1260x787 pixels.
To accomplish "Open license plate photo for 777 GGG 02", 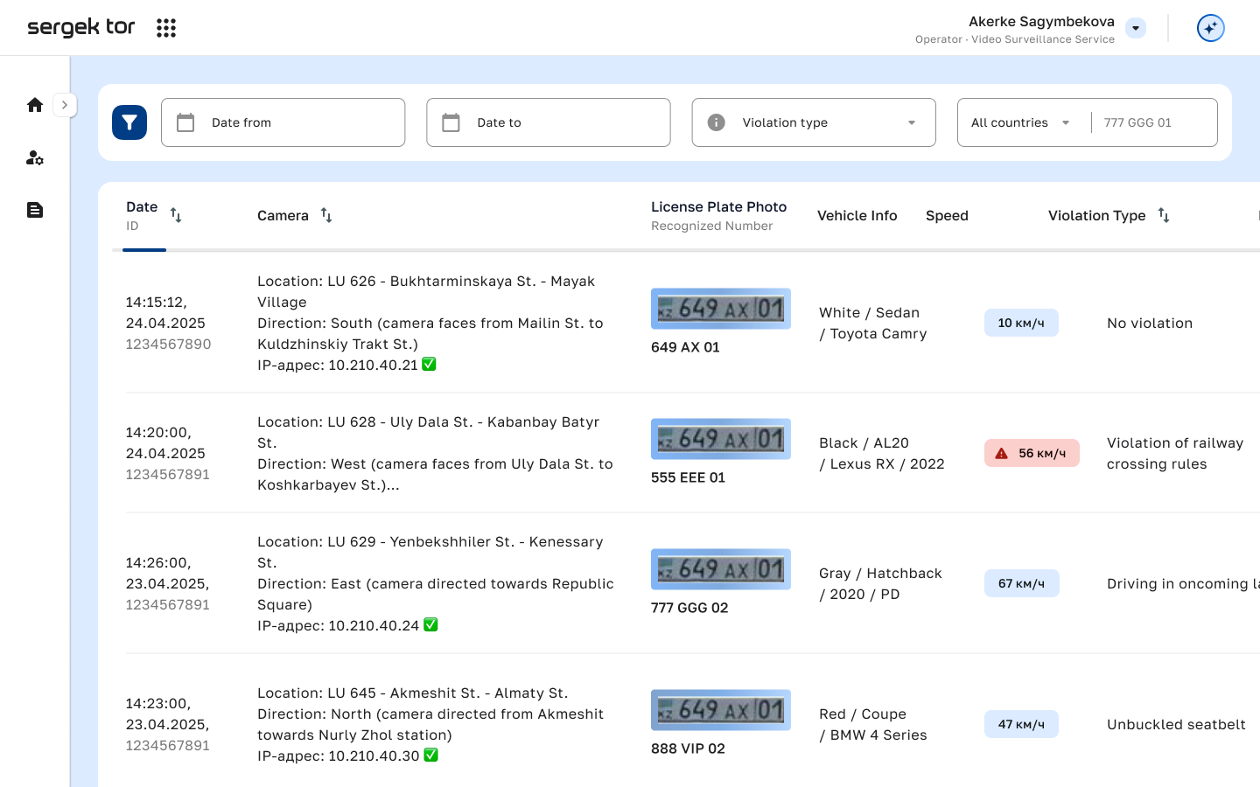I will (720, 569).
